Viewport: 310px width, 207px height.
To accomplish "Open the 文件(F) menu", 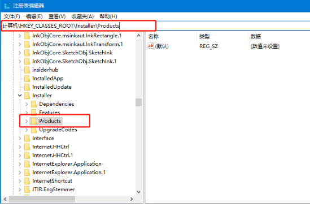I will pyautogui.click(x=12, y=16).
